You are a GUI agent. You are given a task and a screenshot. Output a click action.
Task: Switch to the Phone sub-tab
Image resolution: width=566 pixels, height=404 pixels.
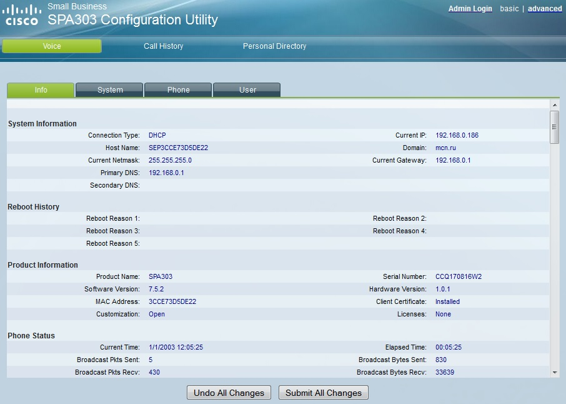coord(178,90)
